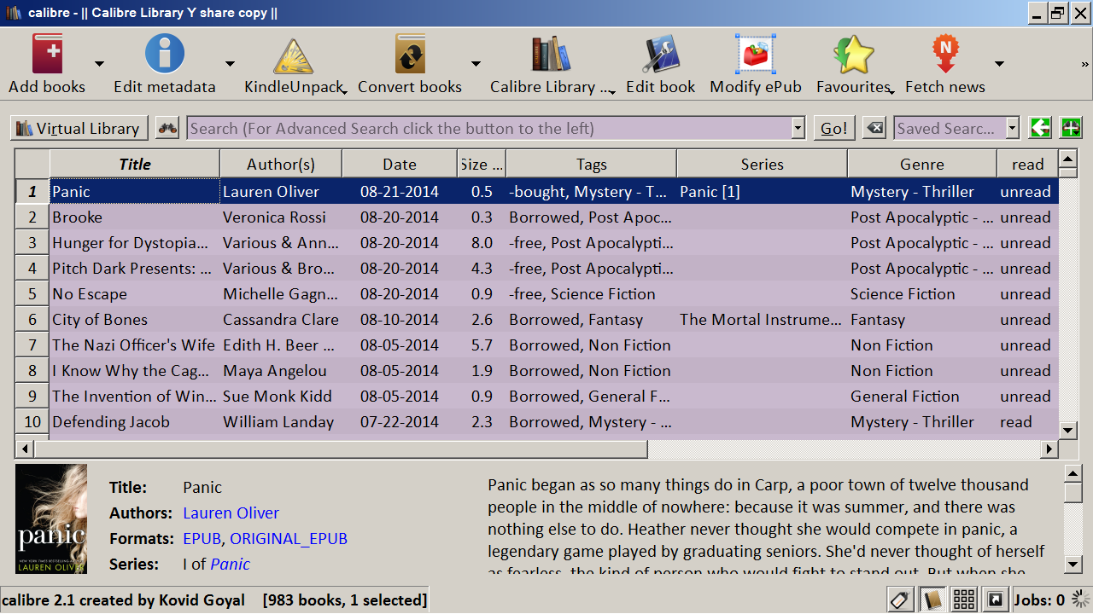Click into the Saved Searches text box
The height and width of the screenshot is (614, 1093).
point(950,128)
